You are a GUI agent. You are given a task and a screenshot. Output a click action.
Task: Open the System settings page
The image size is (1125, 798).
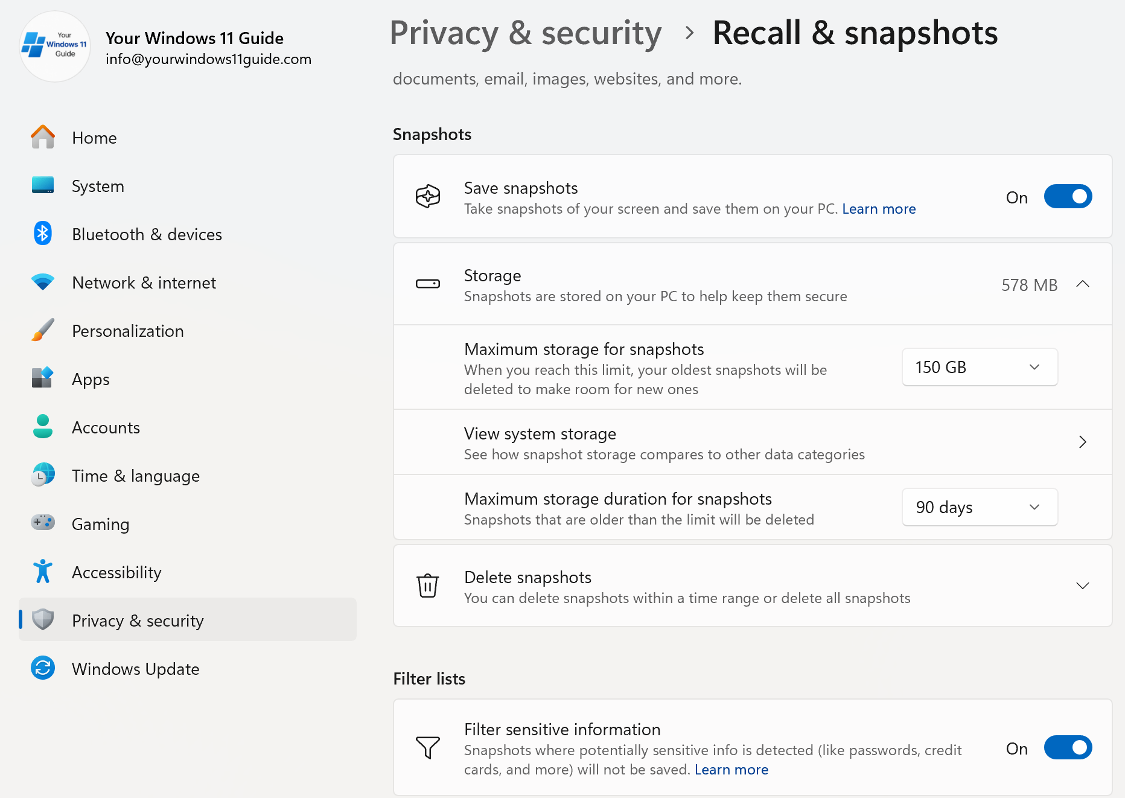(98, 186)
